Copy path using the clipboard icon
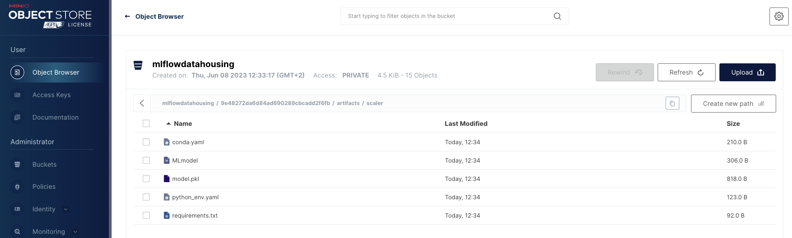Viewport: 792px width, 238px height. [672, 103]
